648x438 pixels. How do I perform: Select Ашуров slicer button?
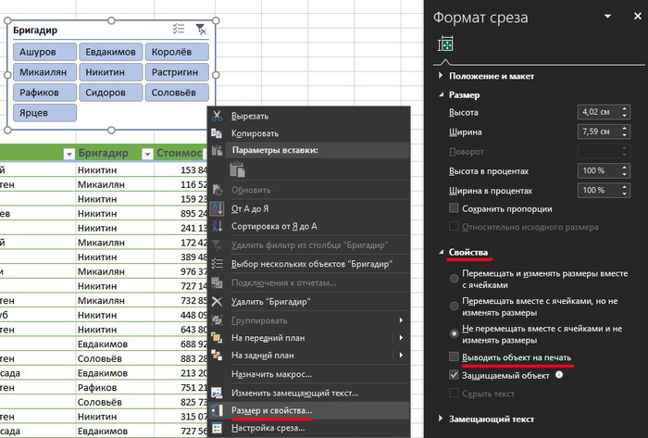click(x=44, y=52)
